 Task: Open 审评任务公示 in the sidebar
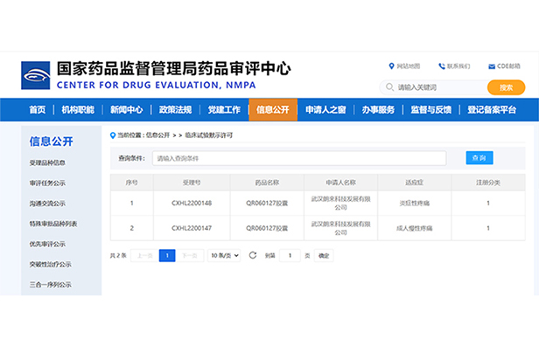[47, 183]
